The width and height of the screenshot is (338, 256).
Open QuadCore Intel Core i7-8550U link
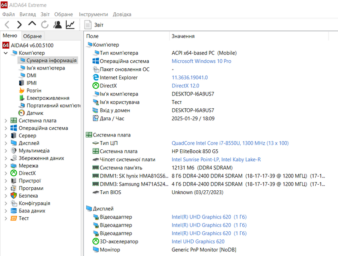coord(230,143)
